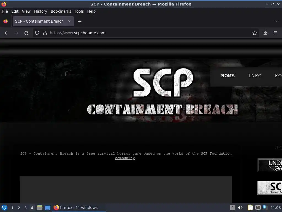The image size is (282, 212).
Task: Open the tracking protection shield icon
Action: 37,33
